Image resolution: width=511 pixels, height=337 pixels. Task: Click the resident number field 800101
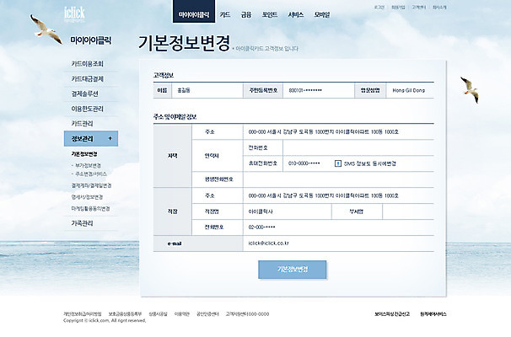[x=319, y=90]
